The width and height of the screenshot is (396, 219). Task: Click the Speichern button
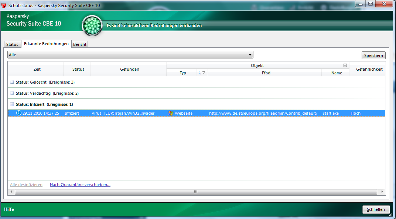click(373, 55)
